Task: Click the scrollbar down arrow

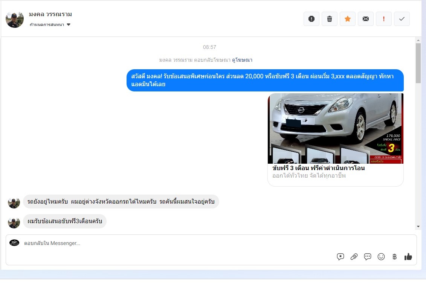Action: click(418, 227)
